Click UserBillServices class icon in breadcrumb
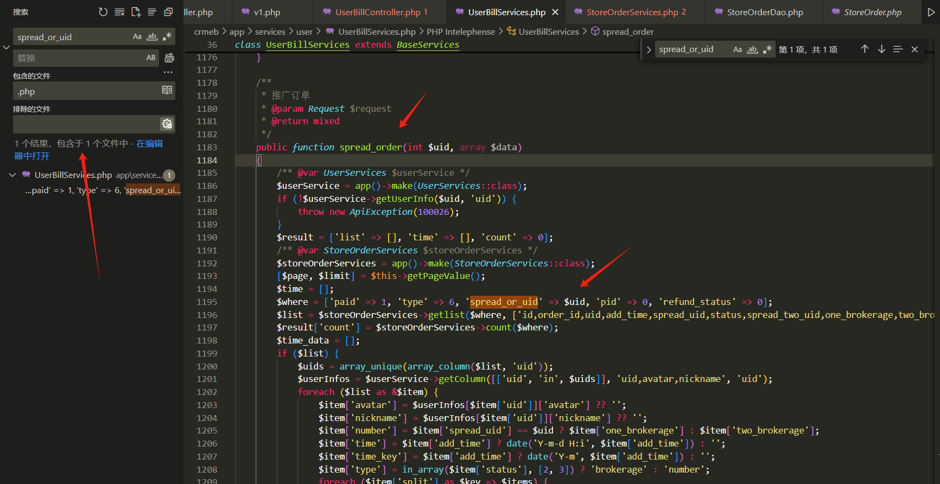The height and width of the screenshot is (484, 940). [511, 31]
